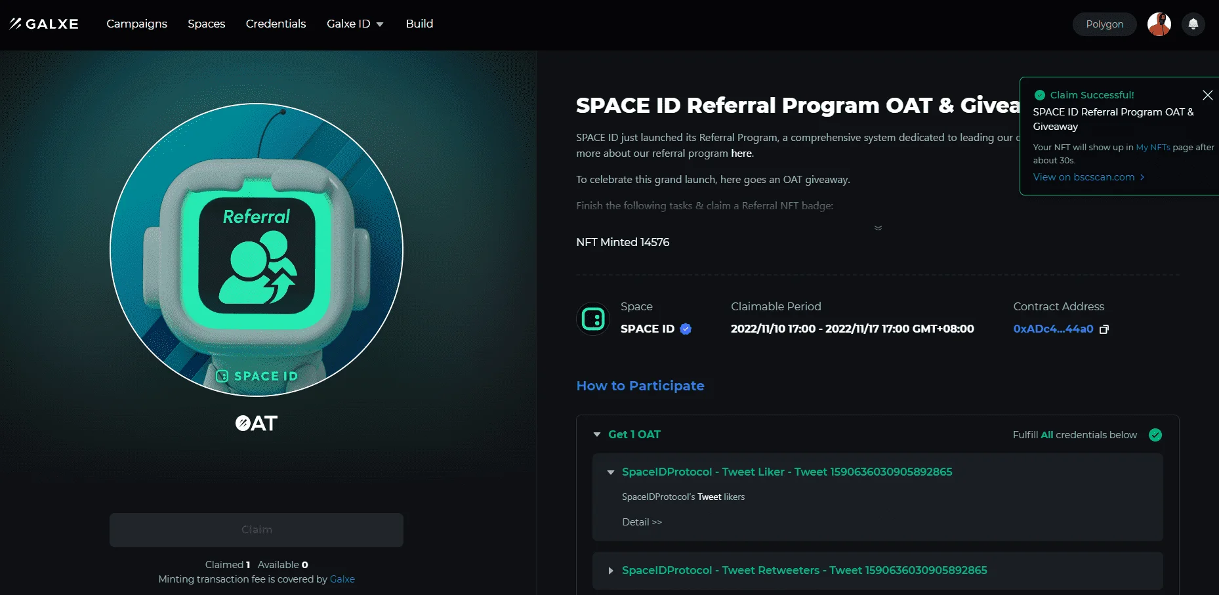Go to Campaigns page

coord(136,24)
